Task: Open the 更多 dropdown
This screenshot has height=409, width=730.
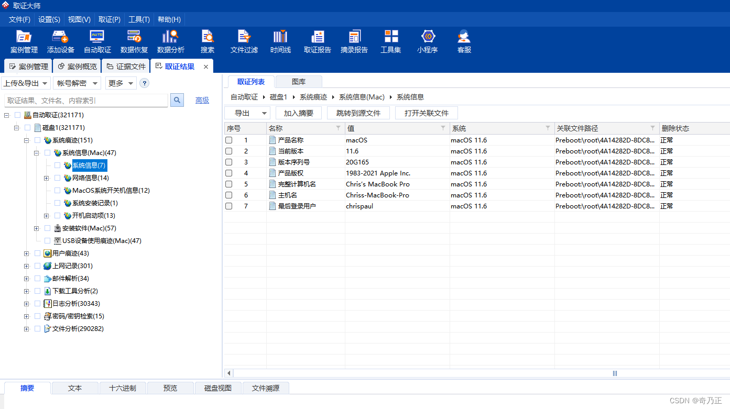Action: (x=121, y=83)
